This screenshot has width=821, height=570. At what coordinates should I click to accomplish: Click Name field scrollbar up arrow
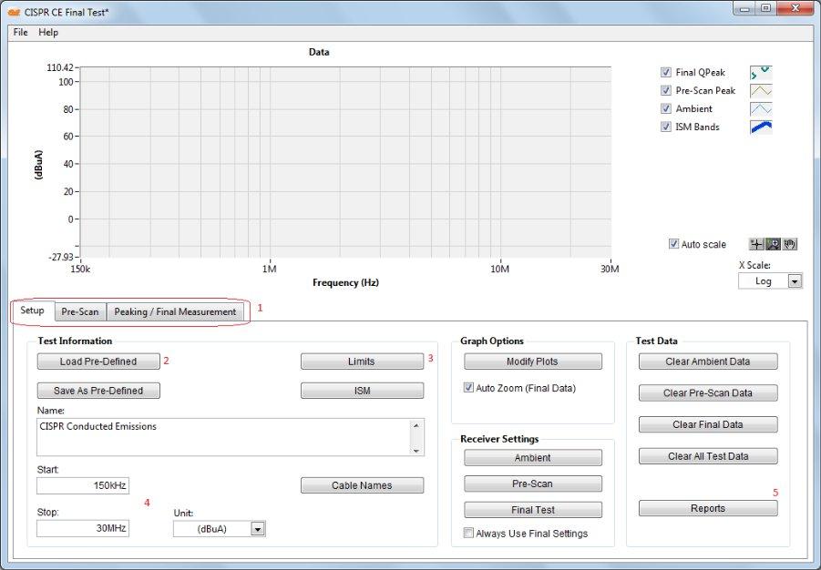(416, 425)
